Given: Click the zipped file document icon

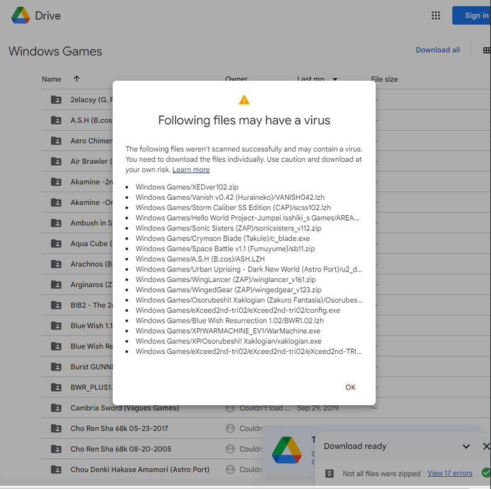Looking at the screenshot, I should click(330, 473).
